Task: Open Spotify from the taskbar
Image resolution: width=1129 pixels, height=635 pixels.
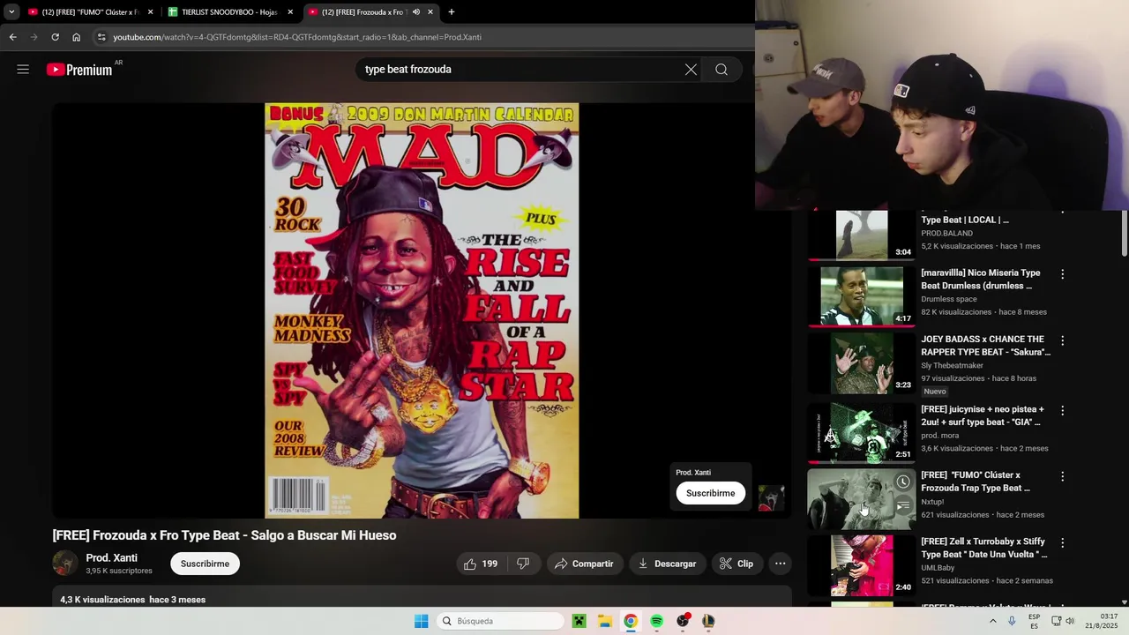Action: pyautogui.click(x=657, y=621)
